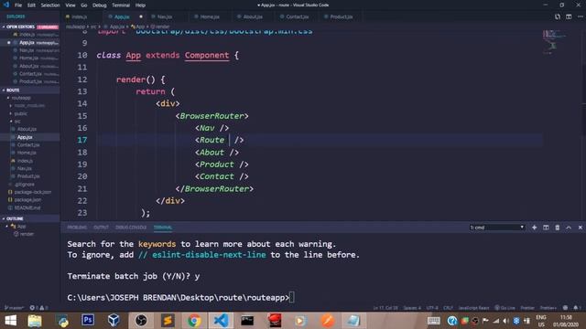
Task: Close the terminal panel
Action: 580,228
